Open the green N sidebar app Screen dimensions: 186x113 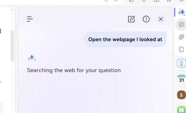pos(181,110)
